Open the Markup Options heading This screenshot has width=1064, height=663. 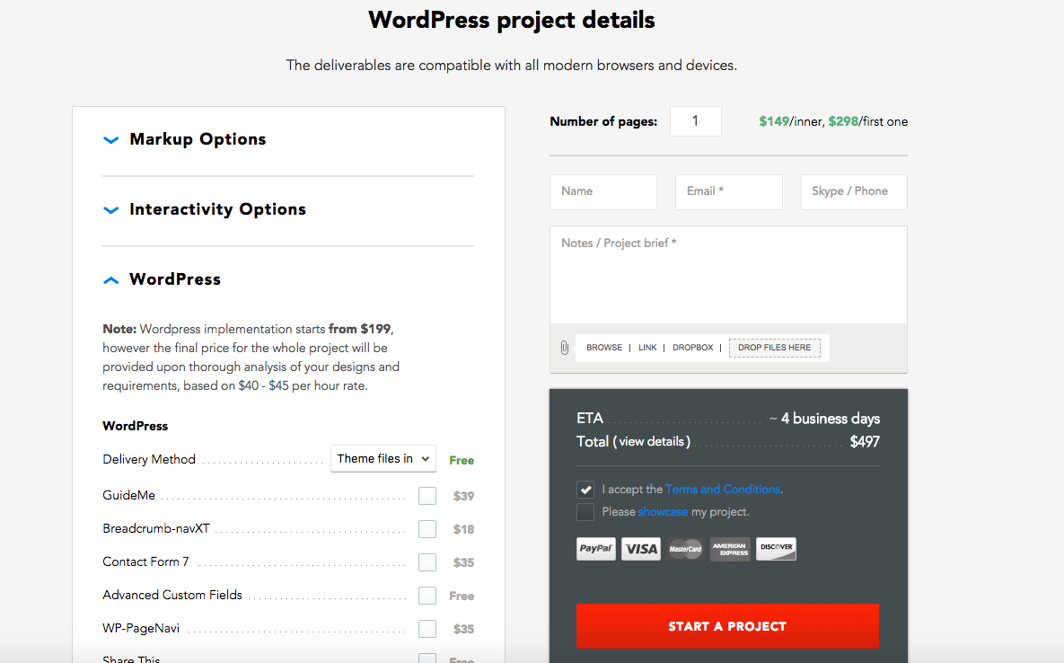[x=198, y=139]
